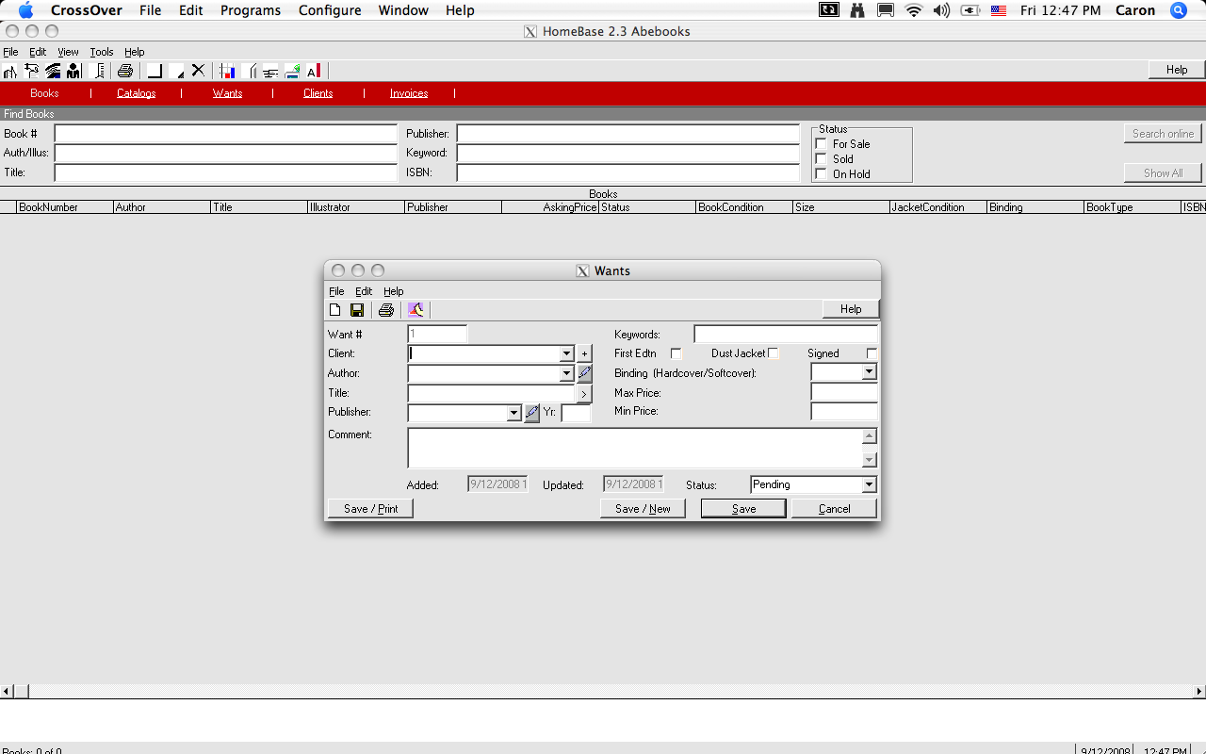Click the horizontal lines icon in main toolbar
Viewport: 1206px width, 754px height.
pyautogui.click(x=270, y=71)
